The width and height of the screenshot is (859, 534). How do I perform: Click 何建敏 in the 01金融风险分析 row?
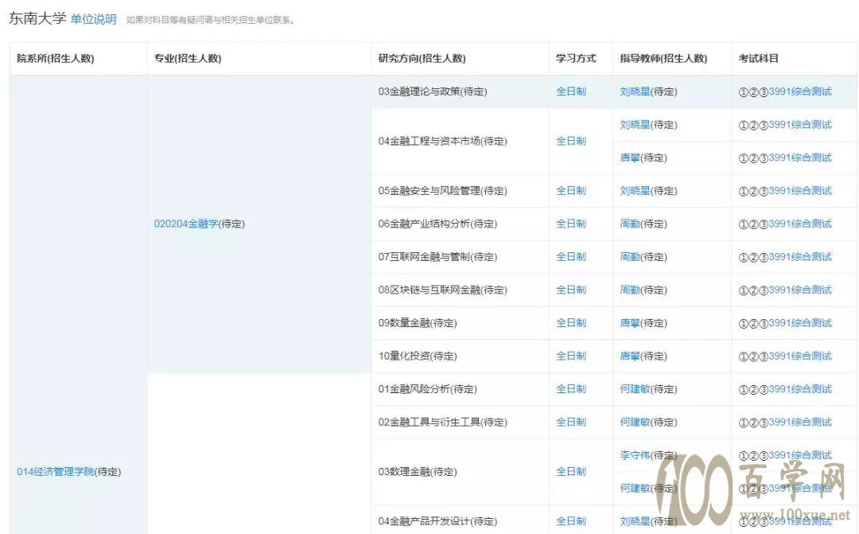(x=635, y=388)
